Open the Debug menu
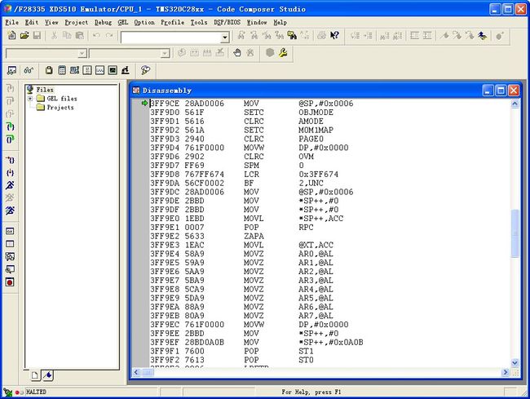The height and width of the screenshot is (399, 530). click(103, 22)
